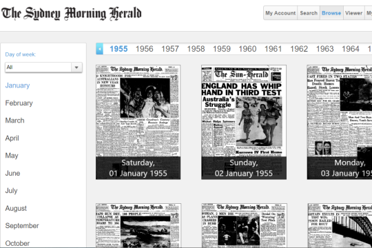Image resolution: width=372 pixels, height=248 pixels.
Task: Open the Saturday 01 January 1955 edition
Action: (x=138, y=122)
